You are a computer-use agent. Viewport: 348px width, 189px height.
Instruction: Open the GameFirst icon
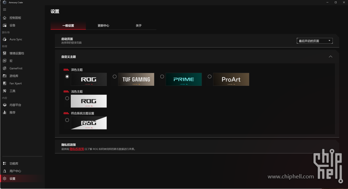pos(4,68)
